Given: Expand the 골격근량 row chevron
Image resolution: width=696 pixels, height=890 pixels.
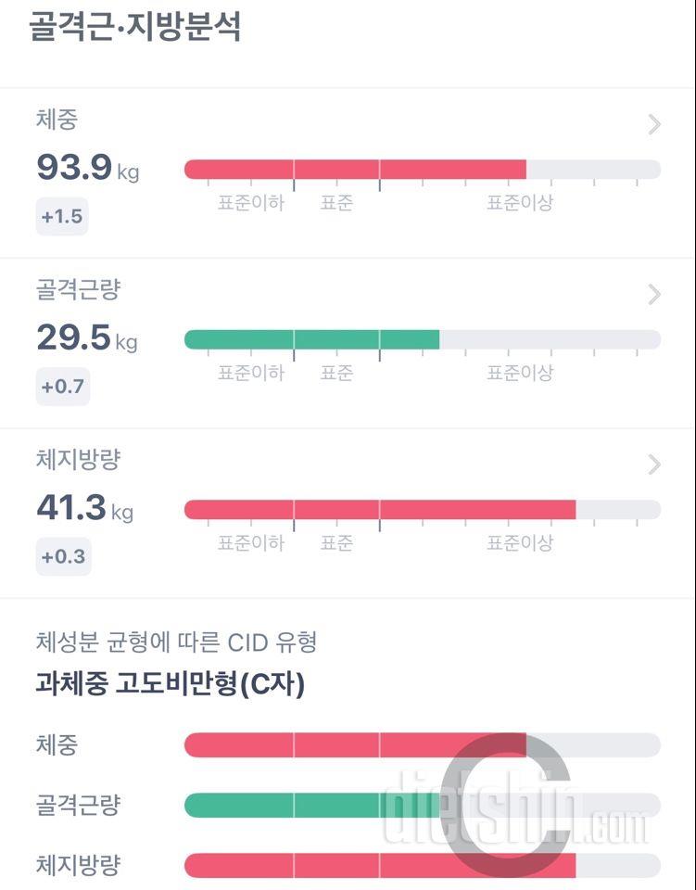Looking at the screenshot, I should point(654,295).
